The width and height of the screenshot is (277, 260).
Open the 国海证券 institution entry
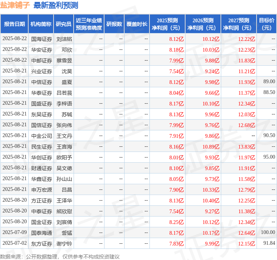tap(41, 39)
